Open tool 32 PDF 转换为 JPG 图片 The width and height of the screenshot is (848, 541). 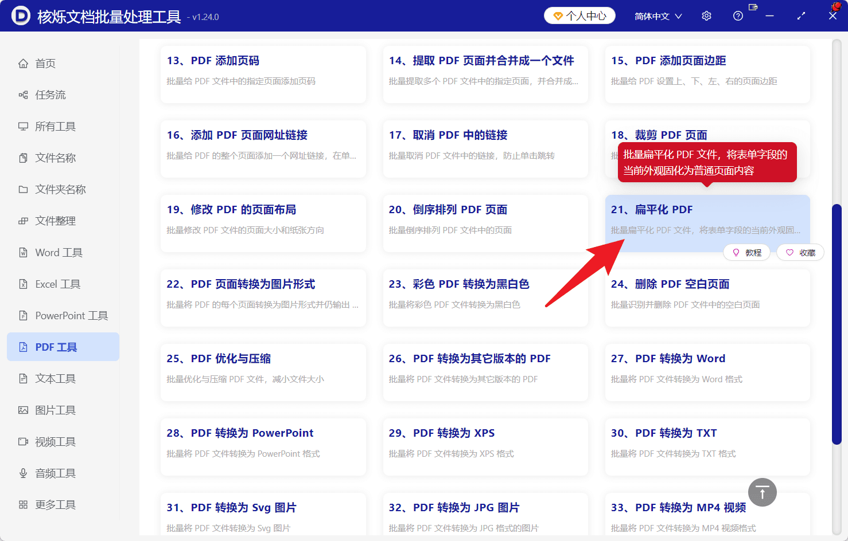point(485,515)
